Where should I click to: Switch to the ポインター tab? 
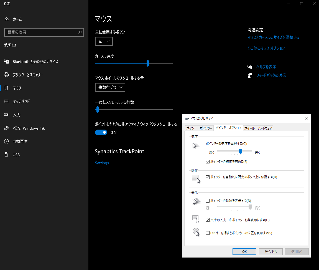point(206,128)
